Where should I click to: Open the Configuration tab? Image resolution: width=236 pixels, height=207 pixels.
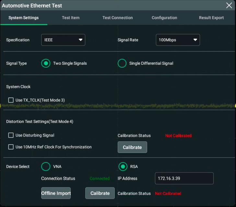tap(164, 18)
